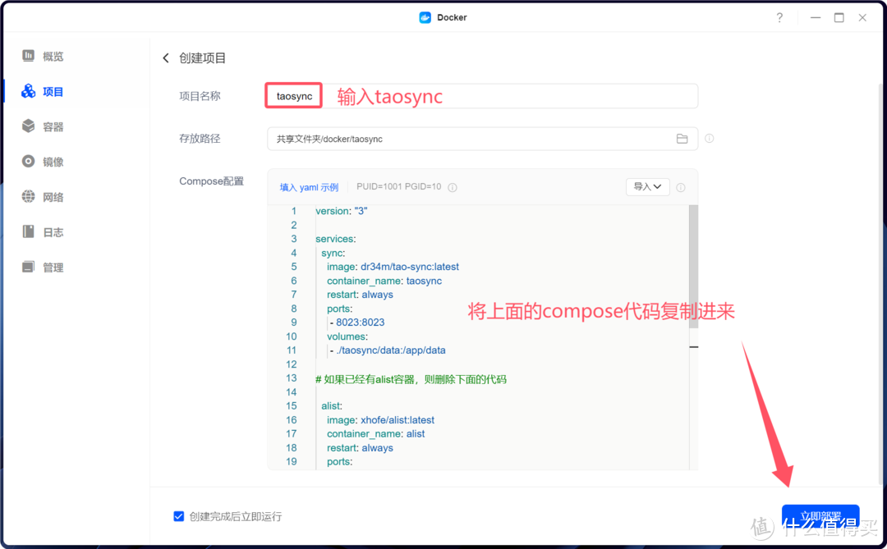
Task: Click the Docker whale icon in the titlebar
Action: point(425,16)
